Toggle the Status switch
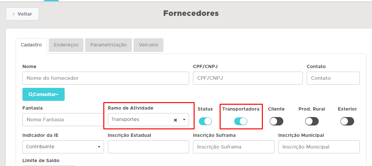 [x=205, y=121]
